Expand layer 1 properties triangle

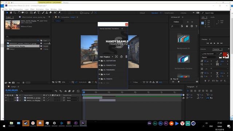tap(15, 98)
